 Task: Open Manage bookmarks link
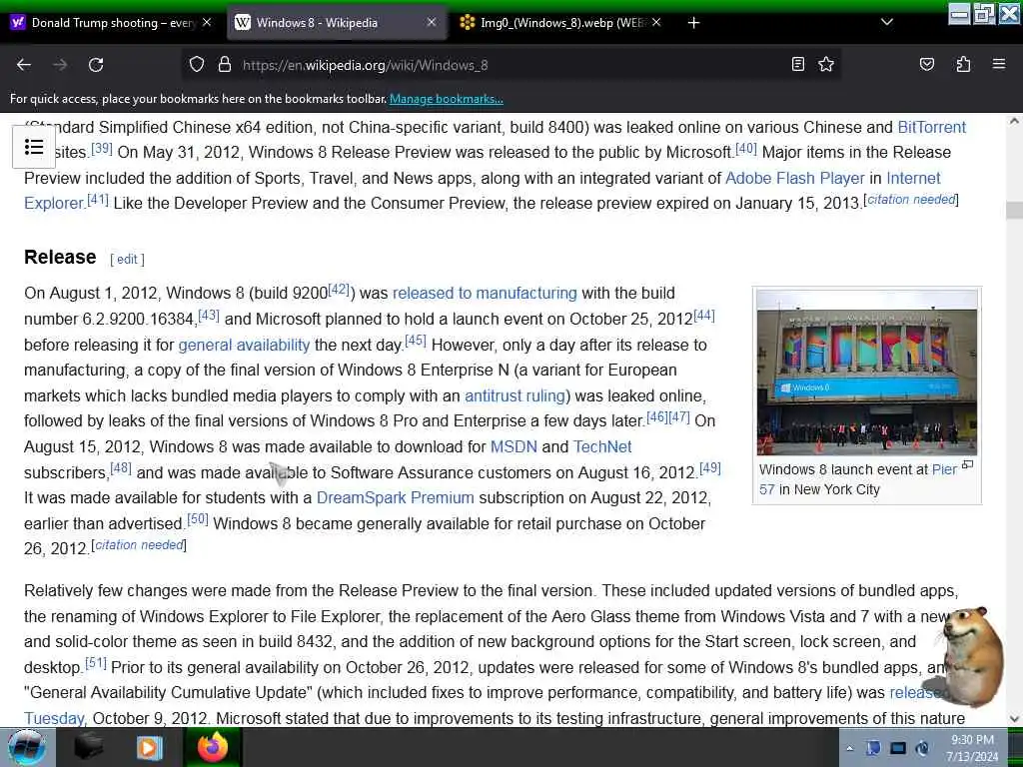(447, 99)
